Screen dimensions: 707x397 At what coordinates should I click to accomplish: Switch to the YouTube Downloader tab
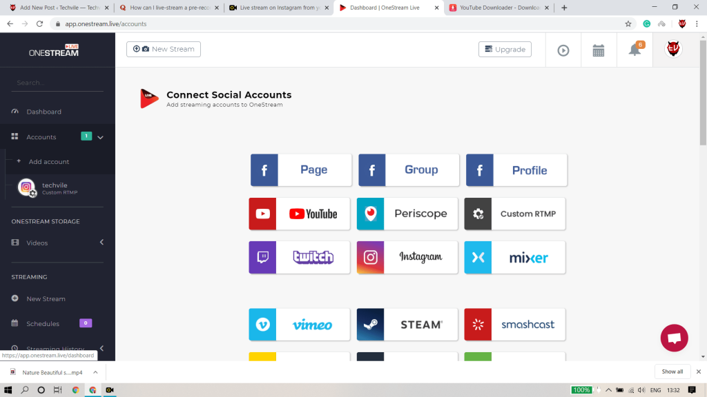pos(500,8)
